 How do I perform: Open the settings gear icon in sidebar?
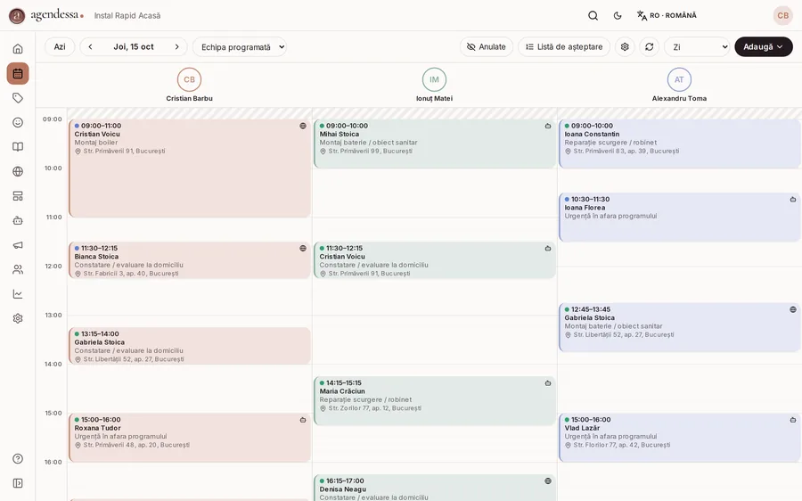coord(18,318)
